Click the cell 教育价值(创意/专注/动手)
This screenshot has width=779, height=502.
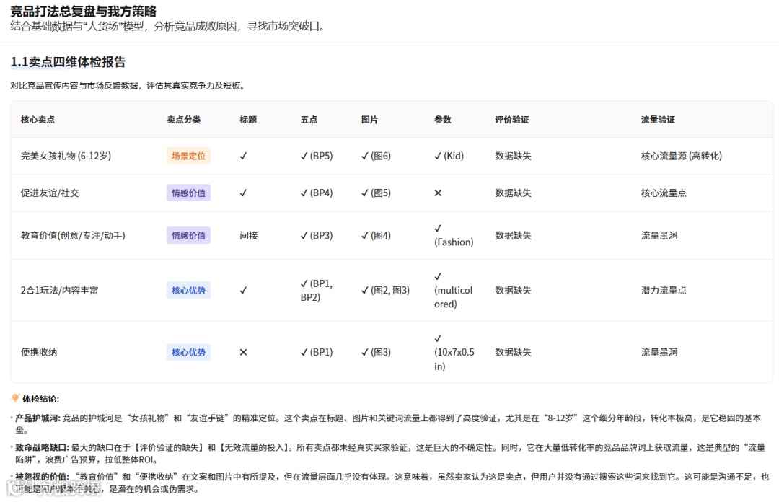pyautogui.click(x=73, y=236)
